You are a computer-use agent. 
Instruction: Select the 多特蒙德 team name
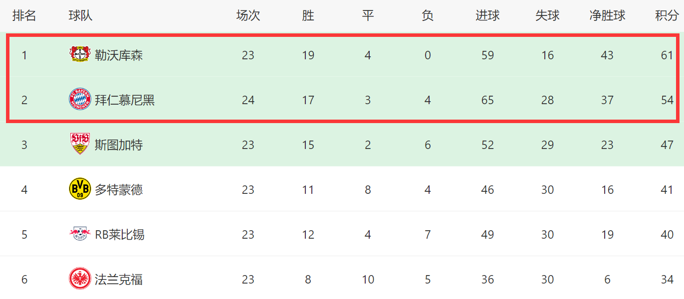[119, 190]
